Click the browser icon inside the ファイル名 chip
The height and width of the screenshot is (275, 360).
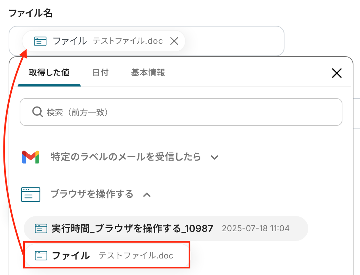tap(40, 41)
